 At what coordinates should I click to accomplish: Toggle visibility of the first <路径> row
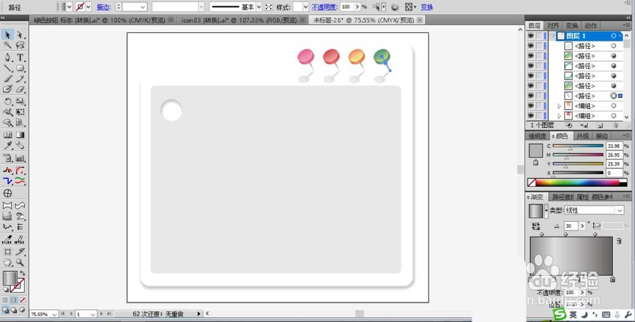click(x=530, y=46)
